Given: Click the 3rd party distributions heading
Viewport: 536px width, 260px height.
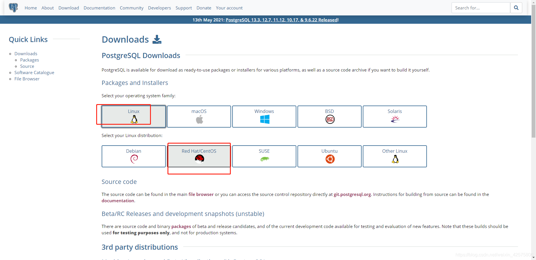Looking at the screenshot, I should tap(140, 247).
